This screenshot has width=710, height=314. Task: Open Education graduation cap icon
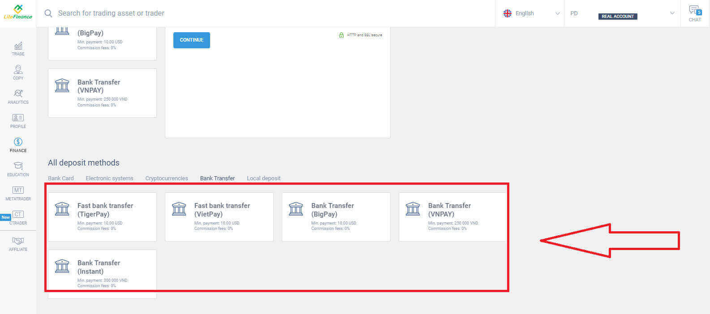pyautogui.click(x=18, y=166)
